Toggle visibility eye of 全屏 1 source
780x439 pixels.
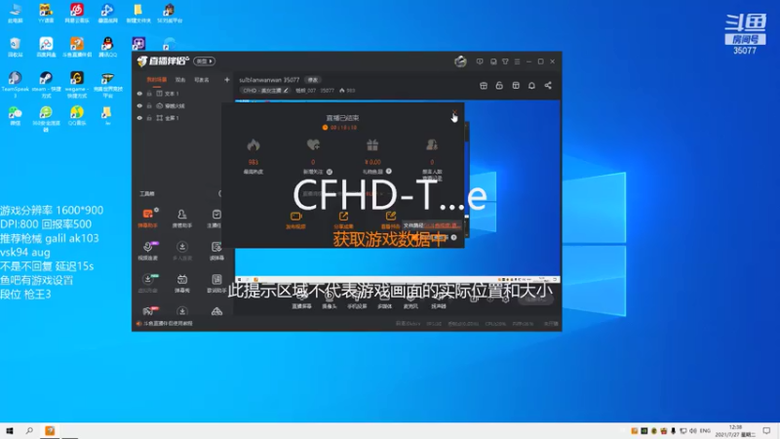pyautogui.click(x=139, y=118)
